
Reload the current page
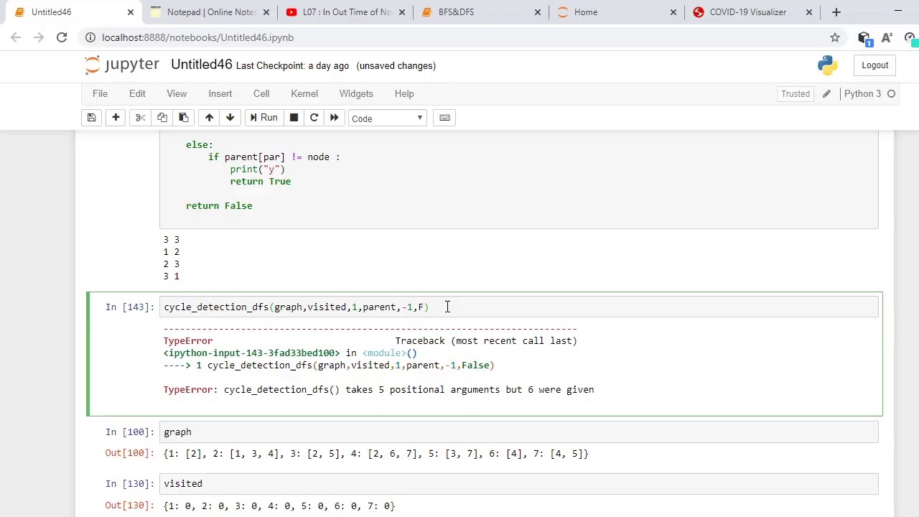coord(62,37)
